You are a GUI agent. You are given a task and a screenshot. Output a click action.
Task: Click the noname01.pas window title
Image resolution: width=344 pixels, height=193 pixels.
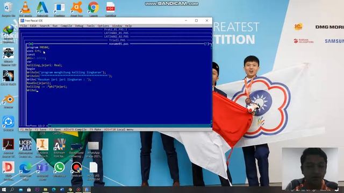coord(119,44)
